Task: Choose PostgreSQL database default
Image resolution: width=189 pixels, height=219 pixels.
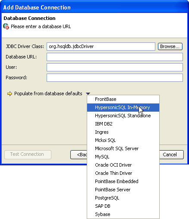Action: [123, 198]
